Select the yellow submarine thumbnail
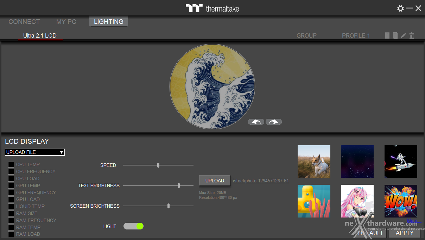This screenshot has width=425, height=240. [314, 201]
